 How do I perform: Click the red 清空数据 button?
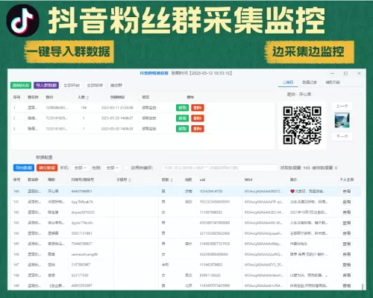pyautogui.click(x=47, y=168)
